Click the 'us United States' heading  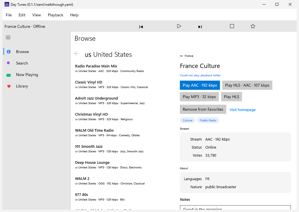[108, 55]
